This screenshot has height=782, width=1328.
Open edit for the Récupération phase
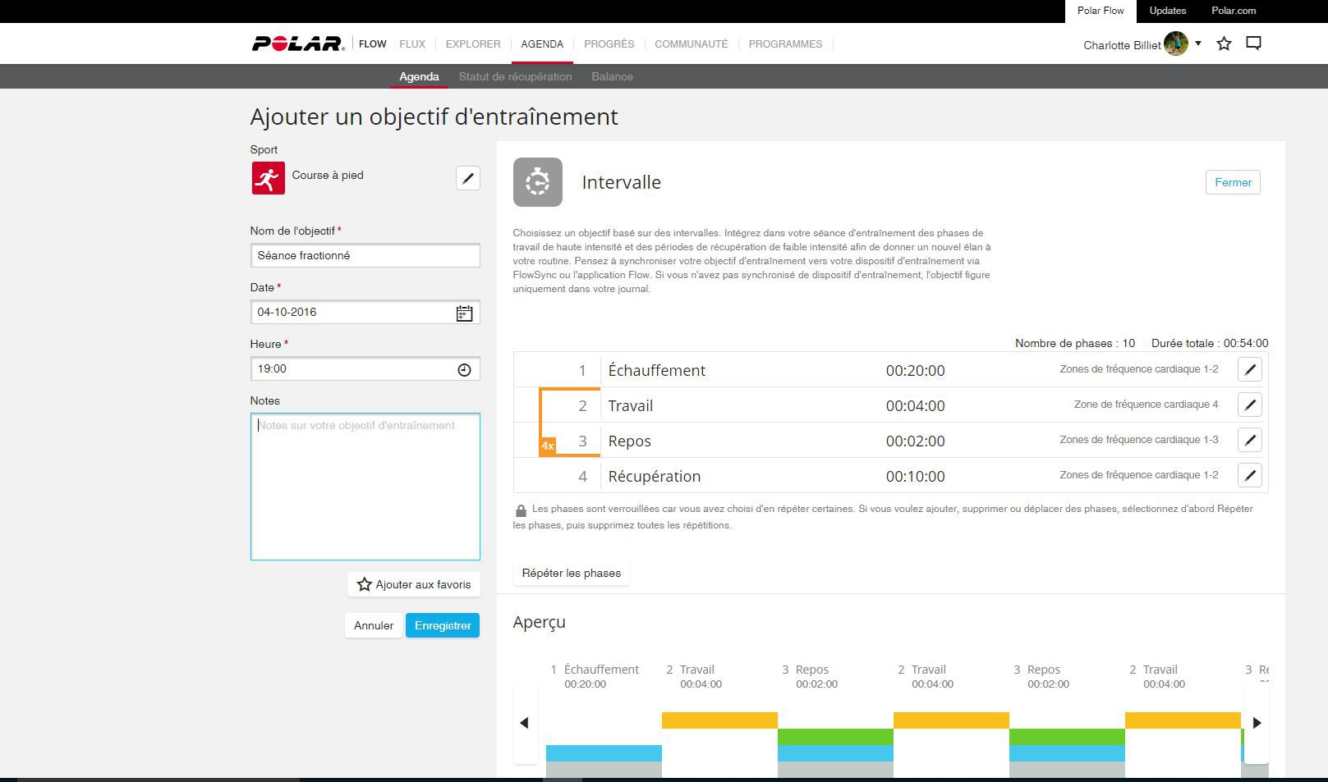click(x=1249, y=476)
